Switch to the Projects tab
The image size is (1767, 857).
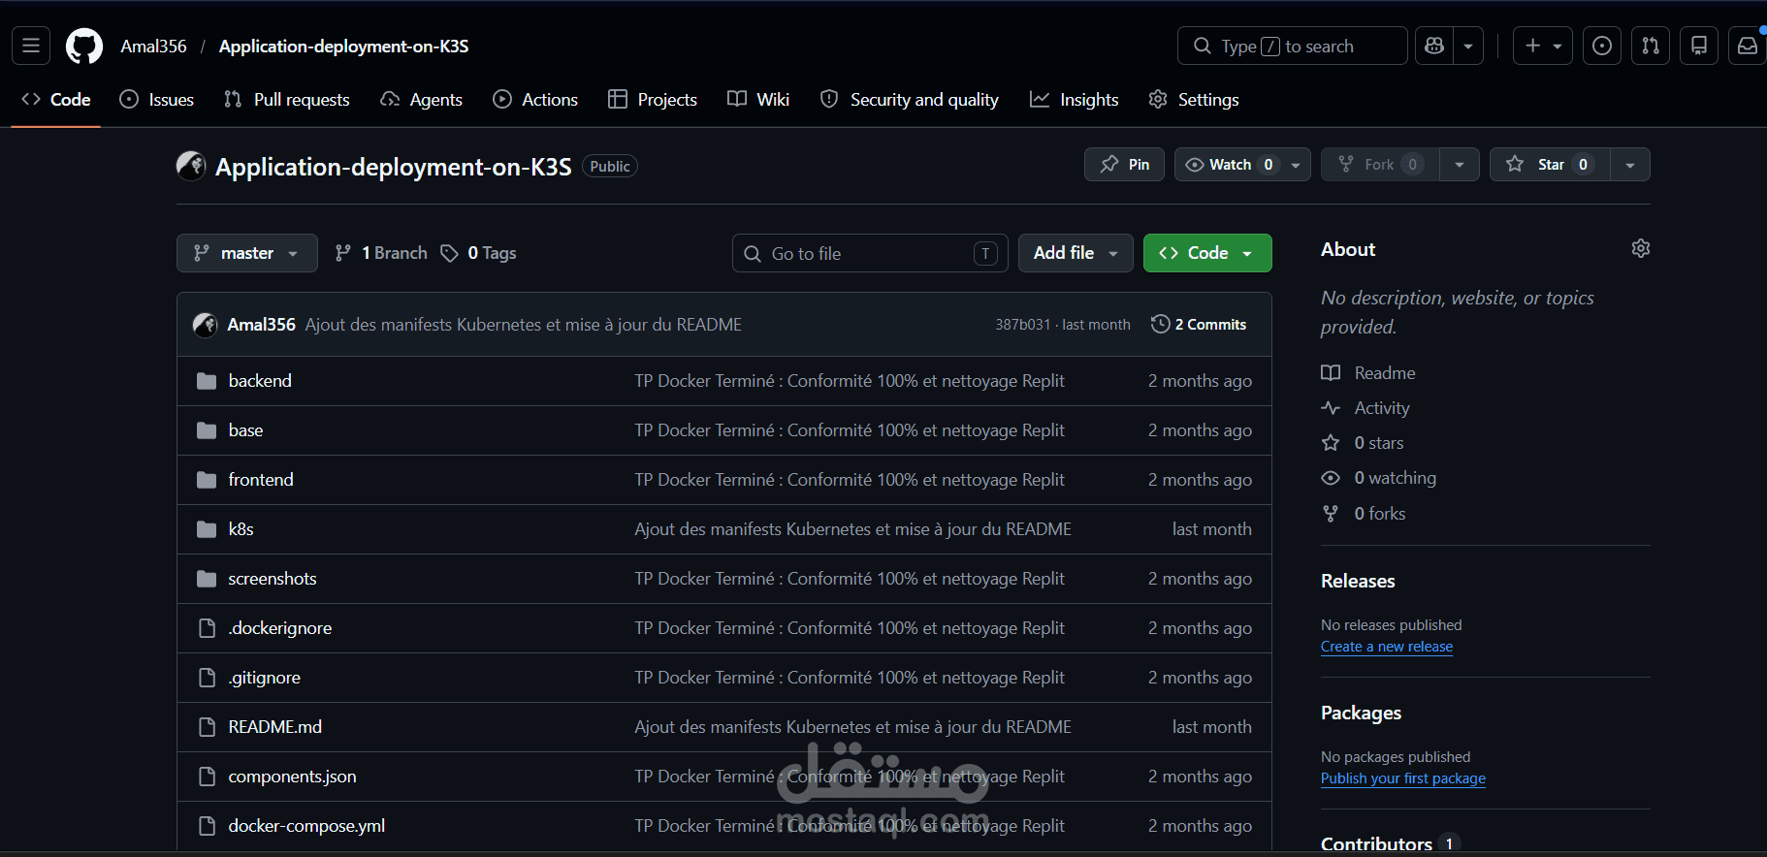tap(653, 100)
